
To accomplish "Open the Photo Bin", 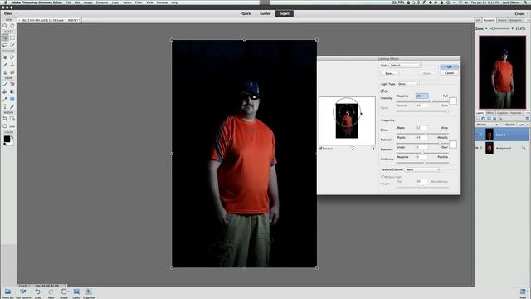I will click(x=7, y=293).
